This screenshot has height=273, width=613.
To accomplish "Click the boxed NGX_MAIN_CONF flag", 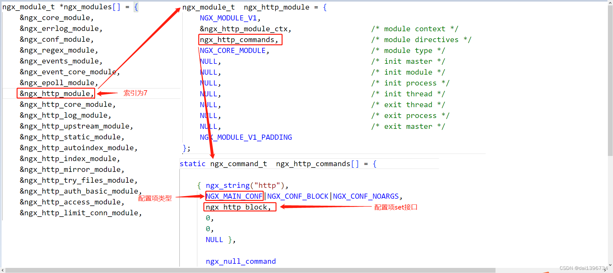I will coord(234,196).
